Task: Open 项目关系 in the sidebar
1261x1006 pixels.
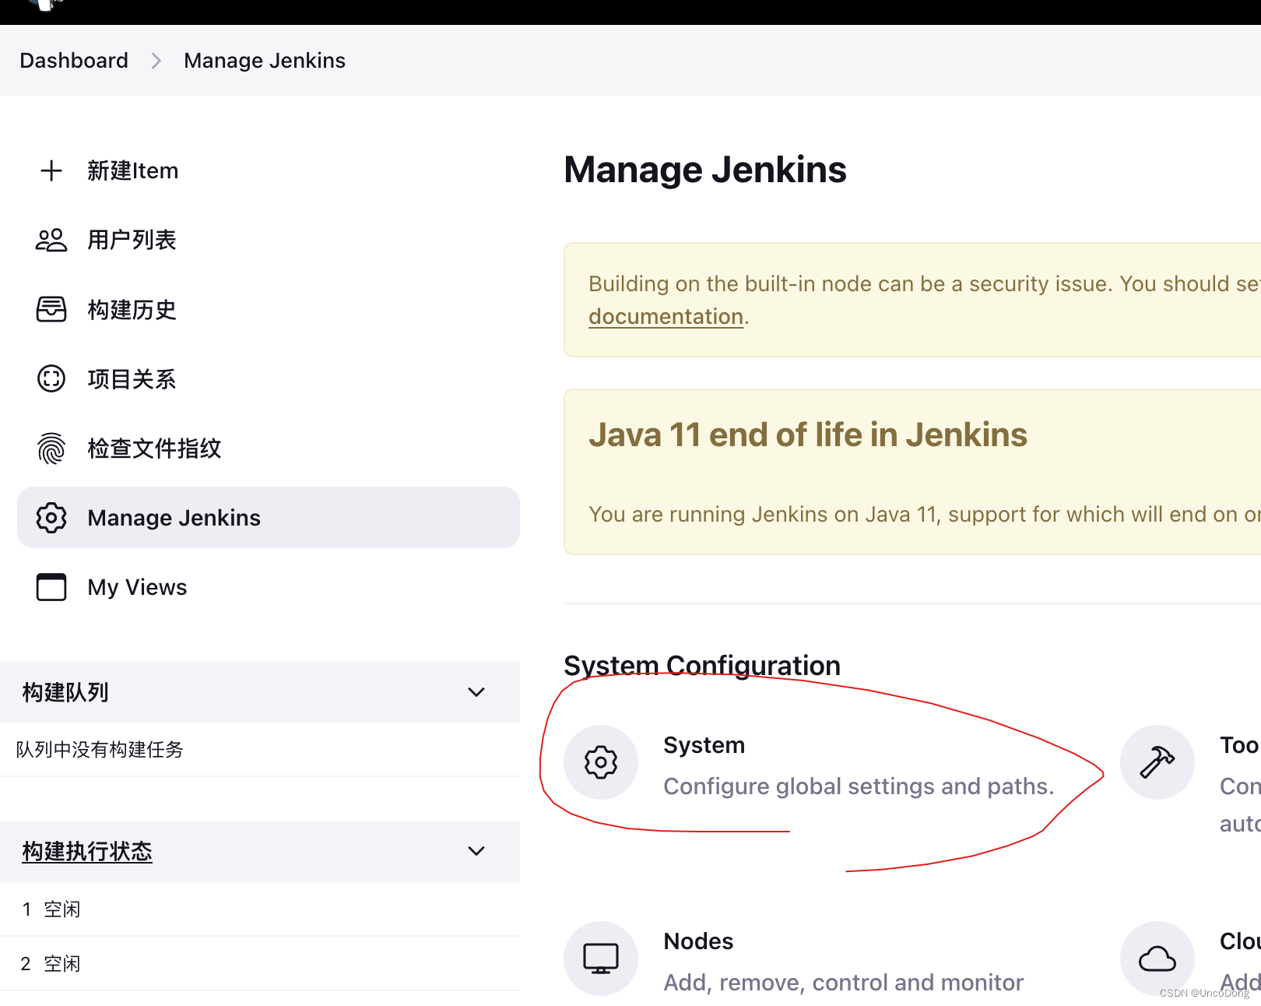Action: 268,378
